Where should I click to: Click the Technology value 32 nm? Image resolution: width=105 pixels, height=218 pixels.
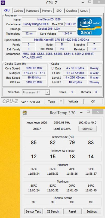[29, 34]
